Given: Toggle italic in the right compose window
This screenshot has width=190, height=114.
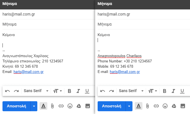Looking at the screenshot, I should point(173,91).
